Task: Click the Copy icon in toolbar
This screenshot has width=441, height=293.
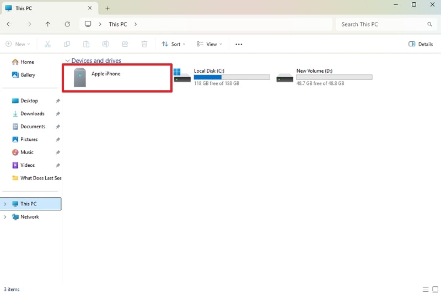Action: 67,44
